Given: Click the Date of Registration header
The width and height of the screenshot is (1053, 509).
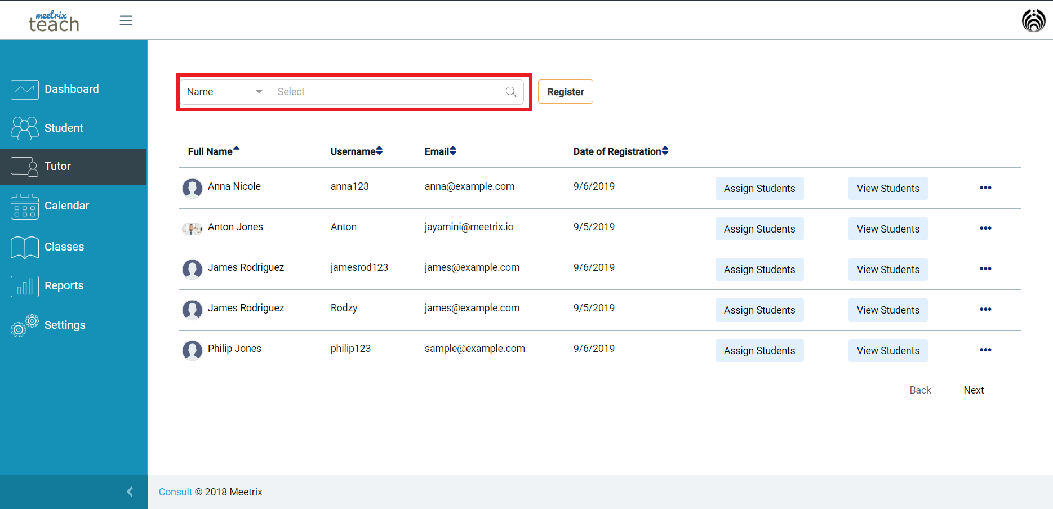Looking at the screenshot, I should [617, 151].
